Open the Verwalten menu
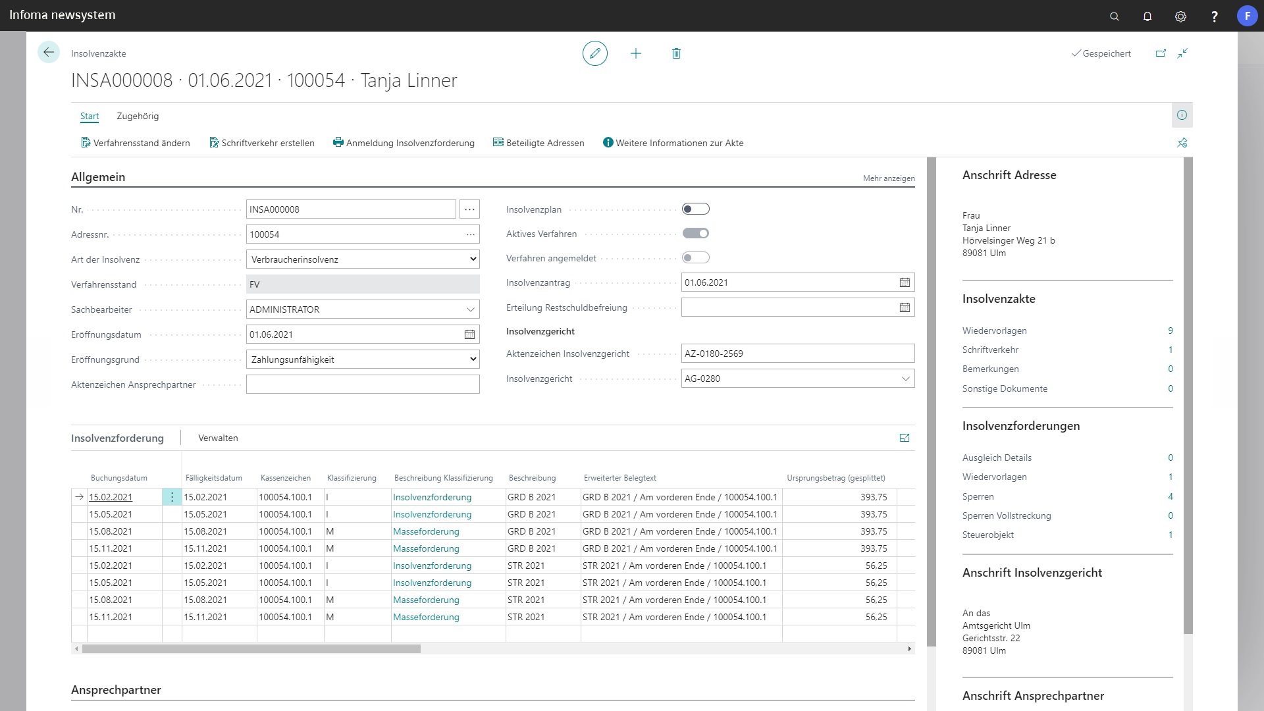This screenshot has width=1264, height=711. tap(218, 438)
